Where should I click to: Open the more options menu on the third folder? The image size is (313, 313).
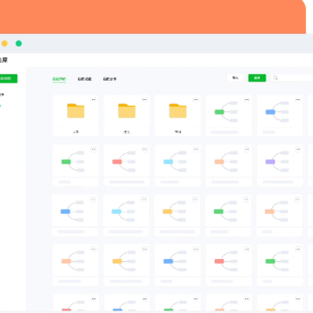196,100
